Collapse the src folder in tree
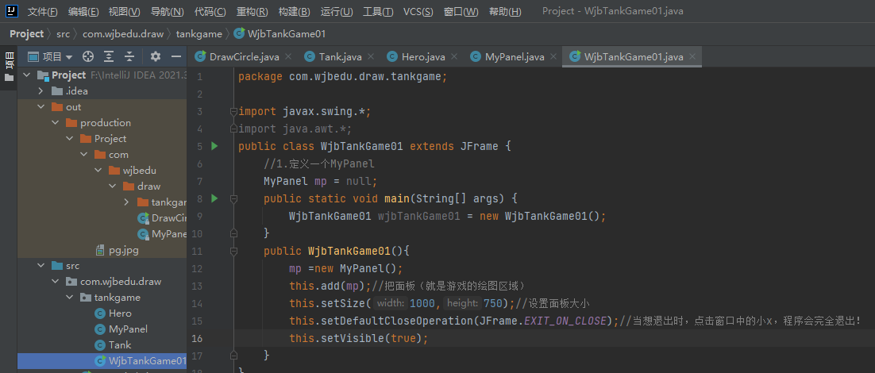This screenshot has height=373, width=875. 40,266
